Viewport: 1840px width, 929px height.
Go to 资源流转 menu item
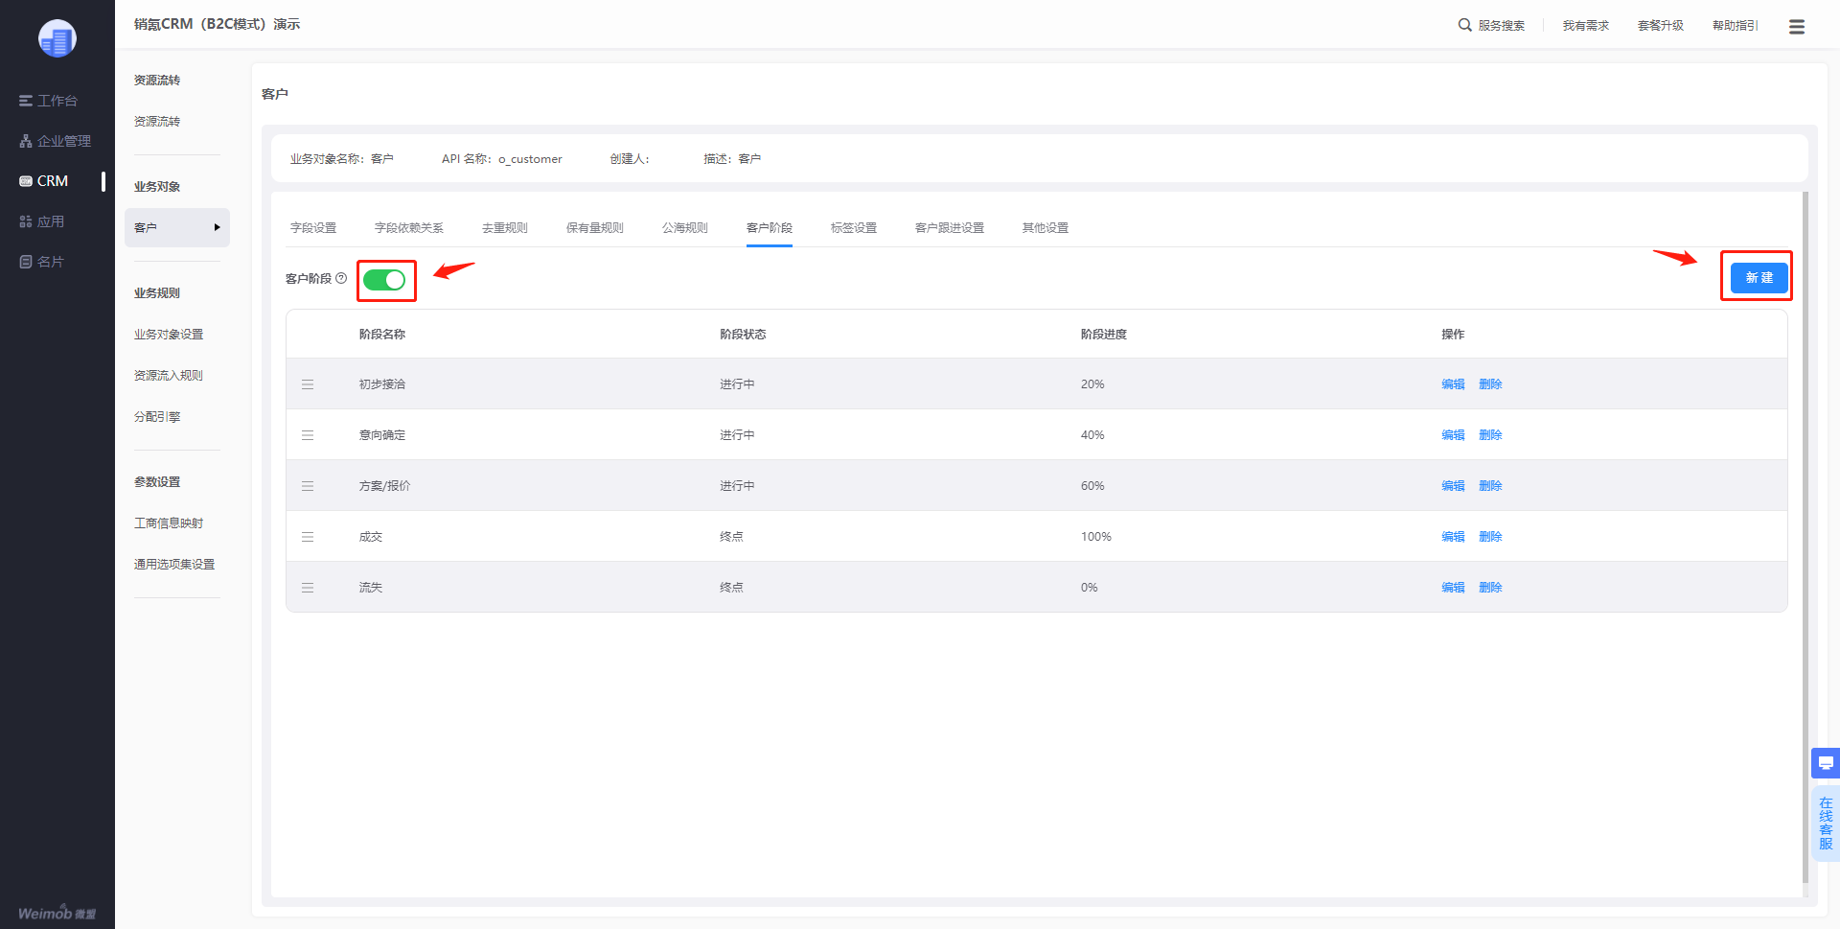[x=157, y=122]
